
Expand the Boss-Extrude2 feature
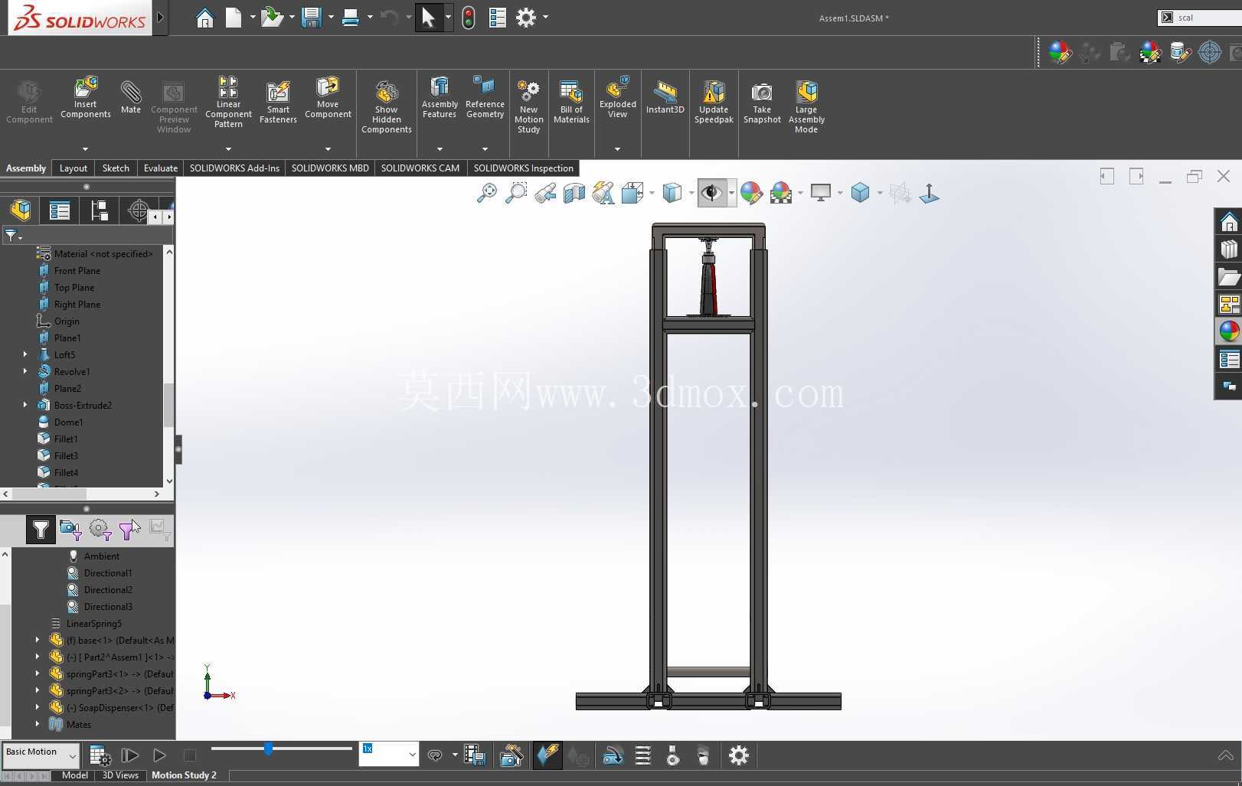[x=25, y=405]
